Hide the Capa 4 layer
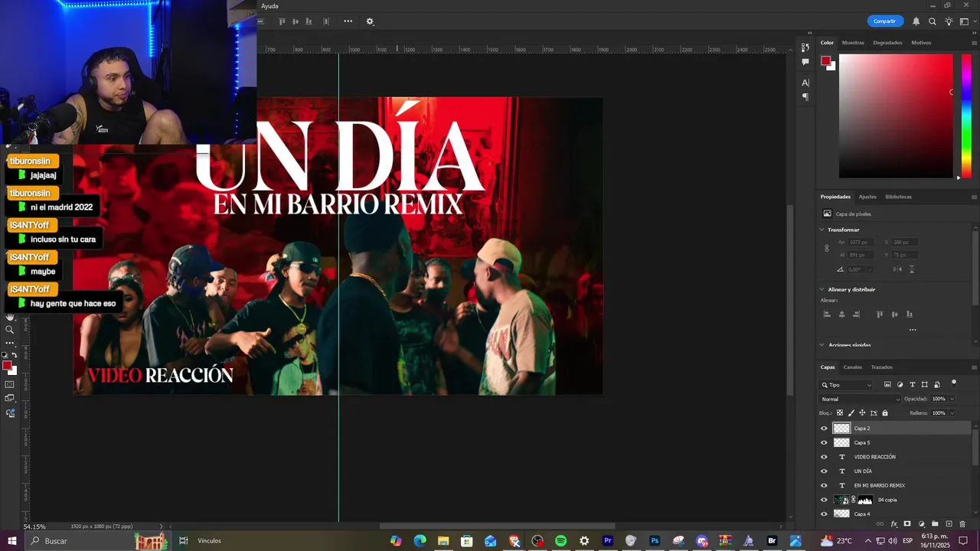The width and height of the screenshot is (980, 551). click(824, 514)
